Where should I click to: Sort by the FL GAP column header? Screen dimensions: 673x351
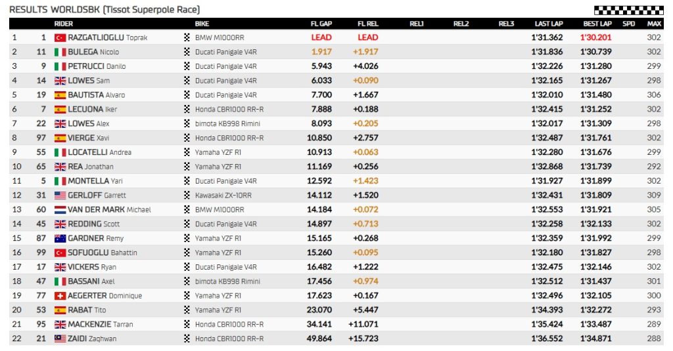pyautogui.click(x=321, y=24)
